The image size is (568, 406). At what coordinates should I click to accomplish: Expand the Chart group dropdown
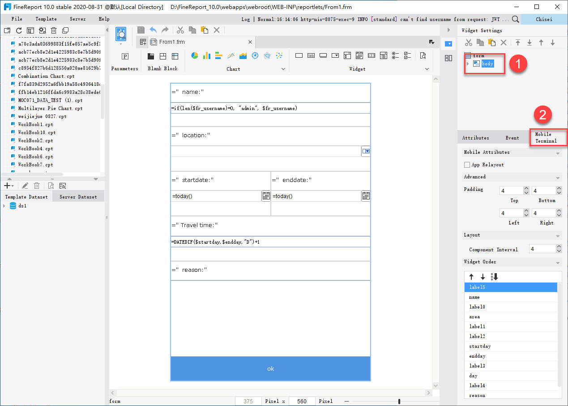(x=283, y=69)
